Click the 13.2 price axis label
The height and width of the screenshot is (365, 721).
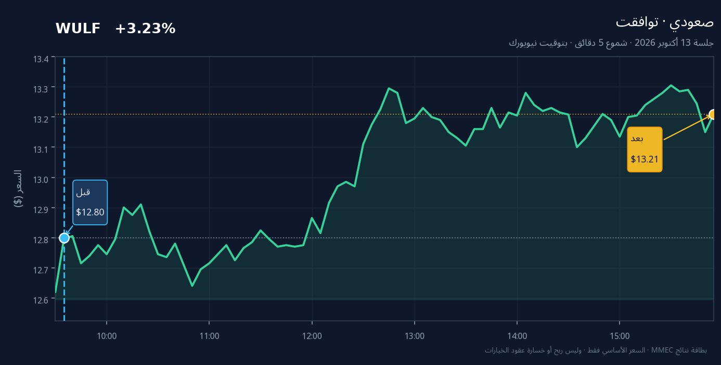click(x=41, y=119)
